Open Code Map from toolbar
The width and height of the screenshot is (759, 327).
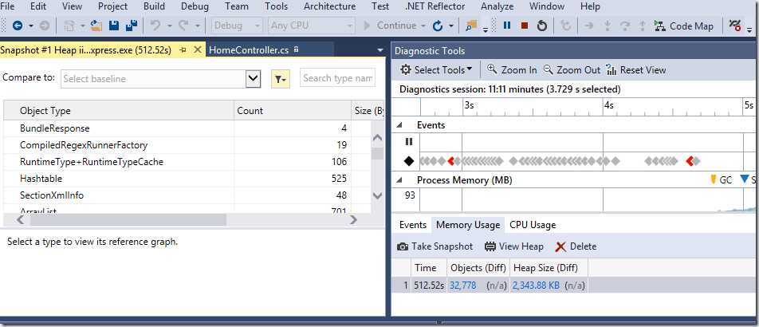pyautogui.click(x=683, y=26)
